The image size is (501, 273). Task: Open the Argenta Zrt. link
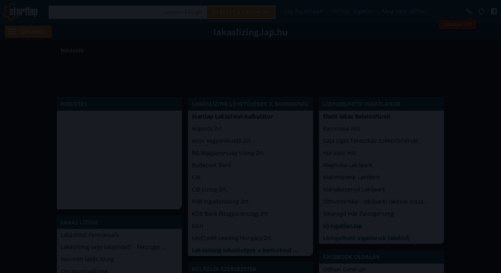[x=207, y=128]
